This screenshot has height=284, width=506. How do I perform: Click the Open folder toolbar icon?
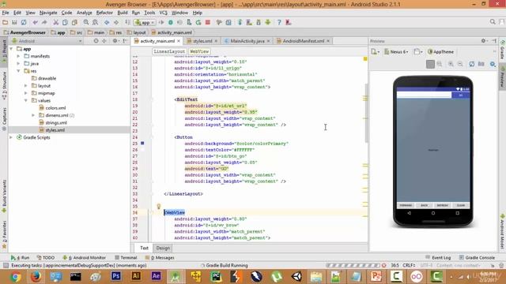[5, 23]
